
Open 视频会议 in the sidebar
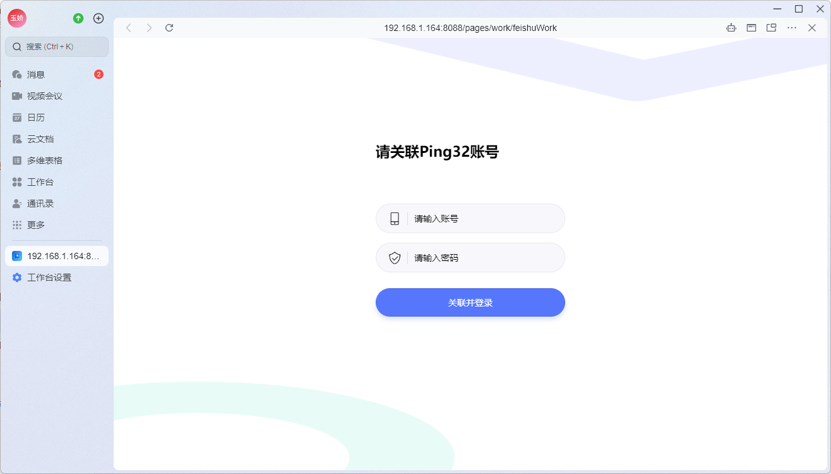pyautogui.click(x=57, y=96)
